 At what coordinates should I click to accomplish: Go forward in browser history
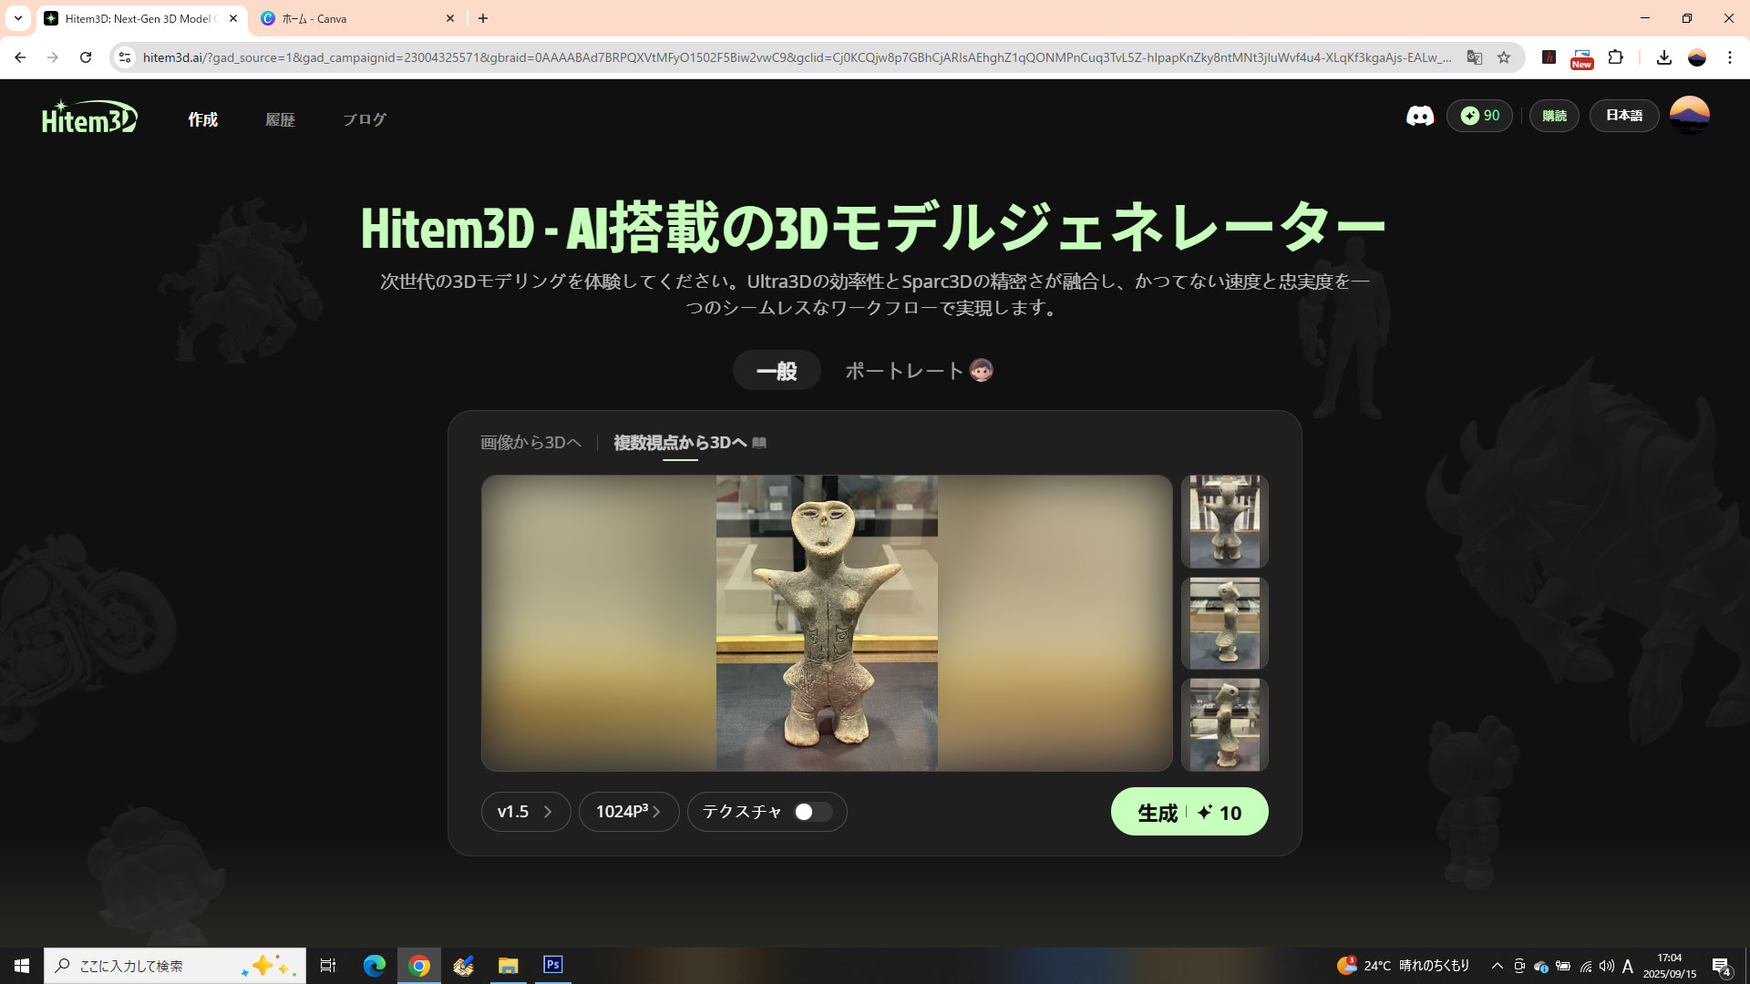(x=53, y=57)
